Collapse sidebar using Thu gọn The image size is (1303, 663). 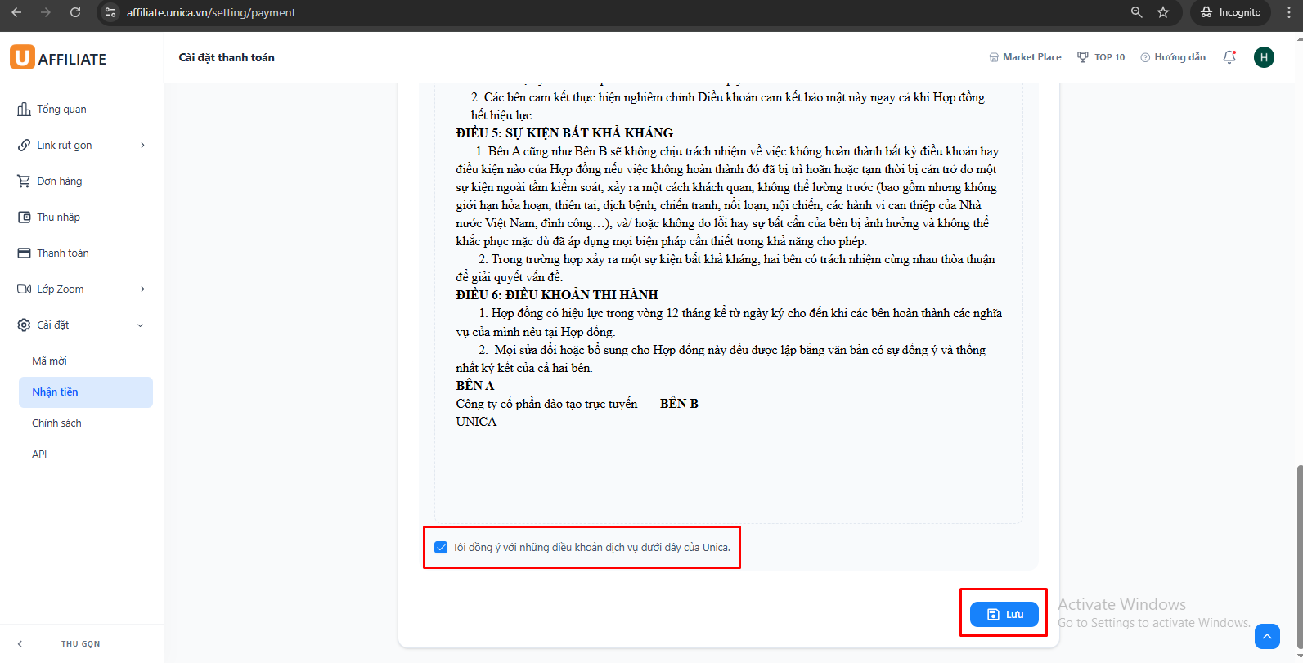pyautogui.click(x=80, y=644)
